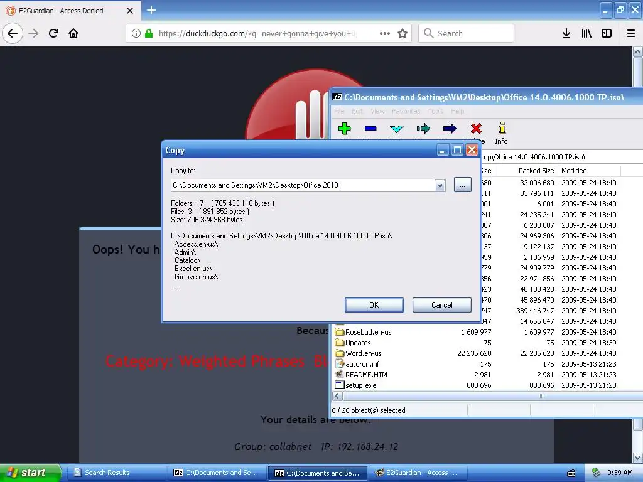
Task: Go back in Firefox
Action: (13, 33)
